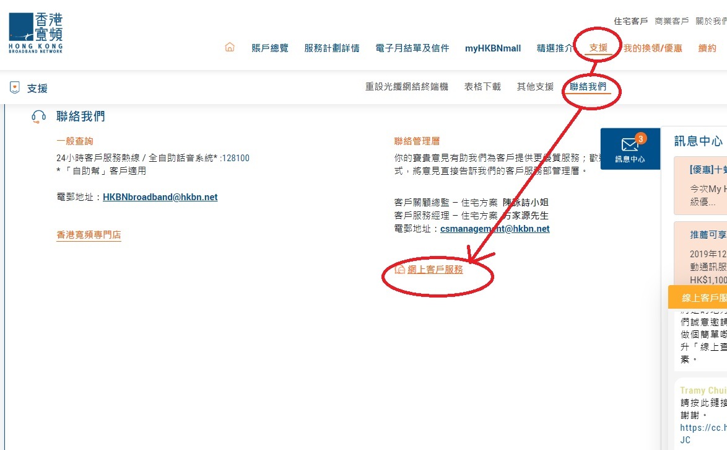Open 電子月結單及信件 menu item
The image size is (727, 450).
pyautogui.click(x=412, y=48)
